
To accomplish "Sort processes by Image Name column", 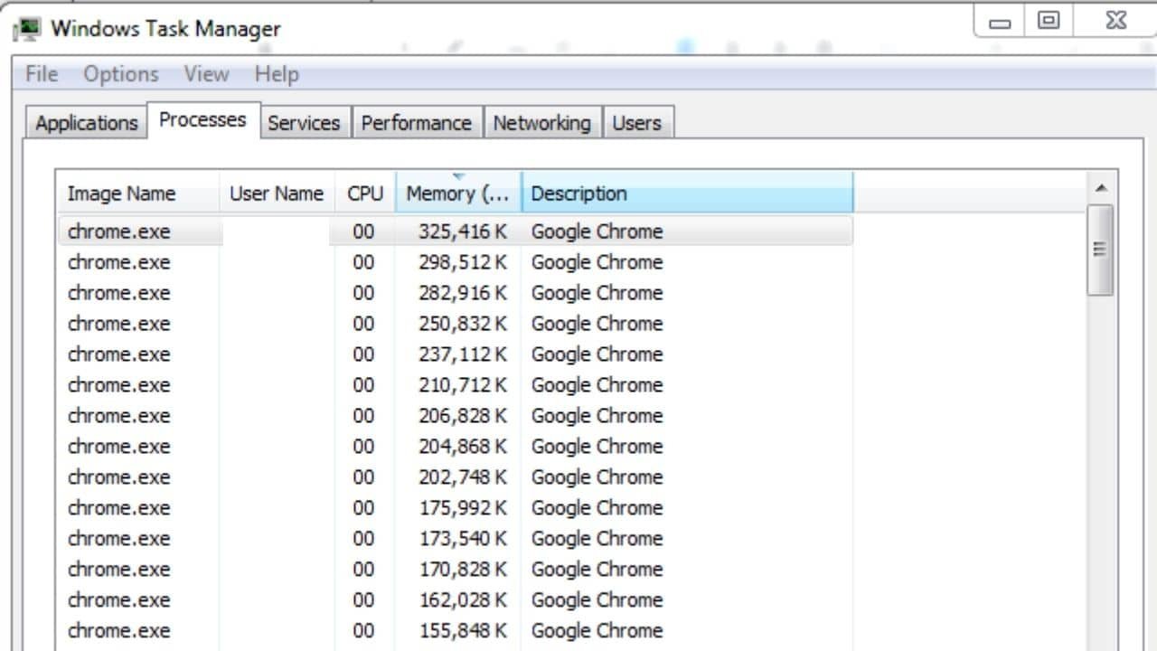I will point(121,193).
